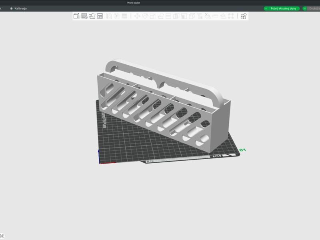Open the Kalibracja menu
This screenshot has height=240, width=320.
(18, 8)
